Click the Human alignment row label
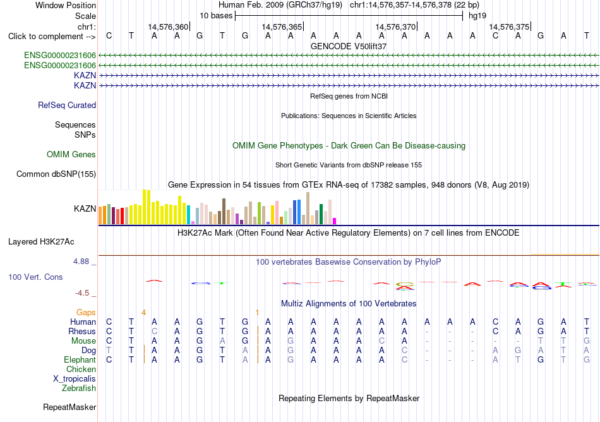 pyautogui.click(x=83, y=322)
